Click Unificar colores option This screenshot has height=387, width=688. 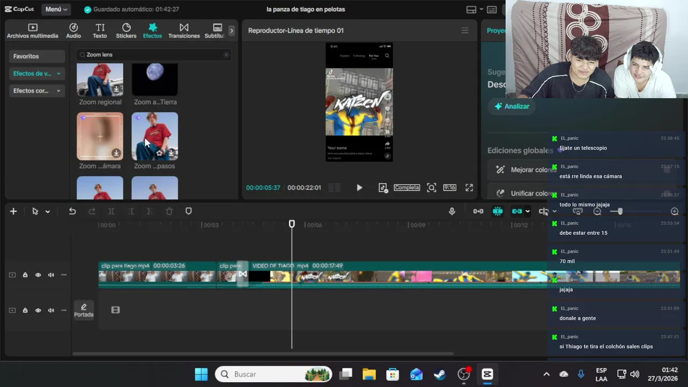(526, 193)
